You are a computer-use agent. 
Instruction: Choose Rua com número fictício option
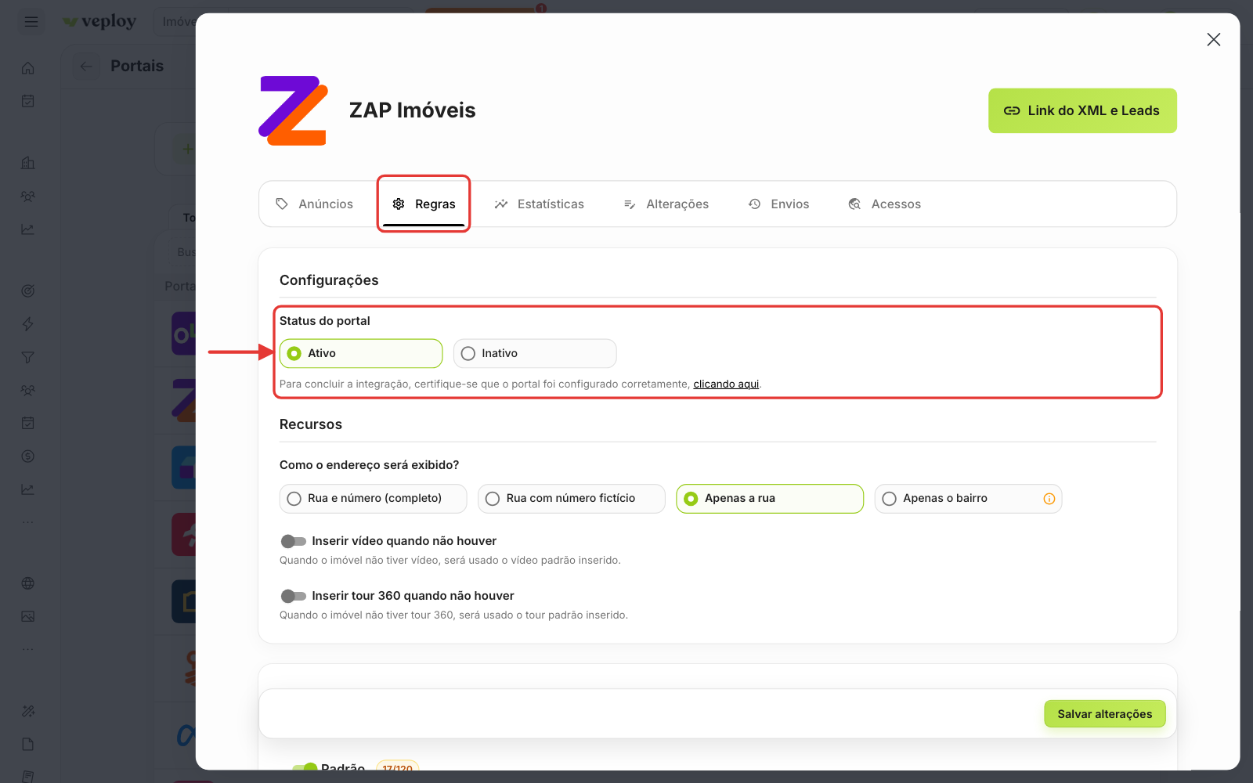pyautogui.click(x=572, y=499)
